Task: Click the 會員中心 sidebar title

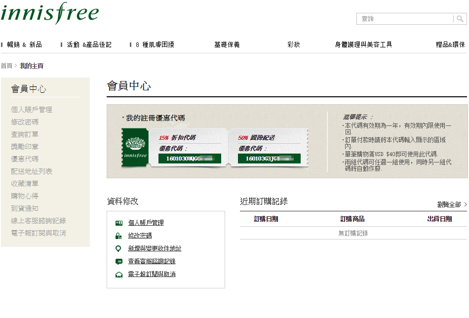Action: click(29, 89)
